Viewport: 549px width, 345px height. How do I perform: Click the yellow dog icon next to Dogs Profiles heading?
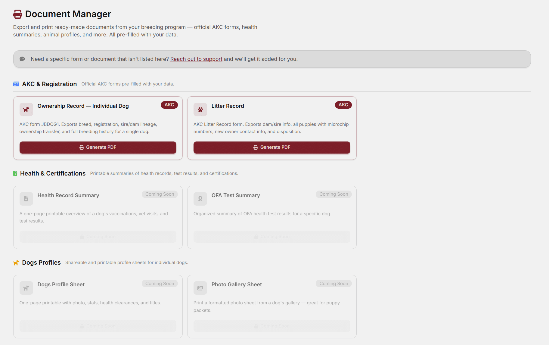(x=15, y=262)
